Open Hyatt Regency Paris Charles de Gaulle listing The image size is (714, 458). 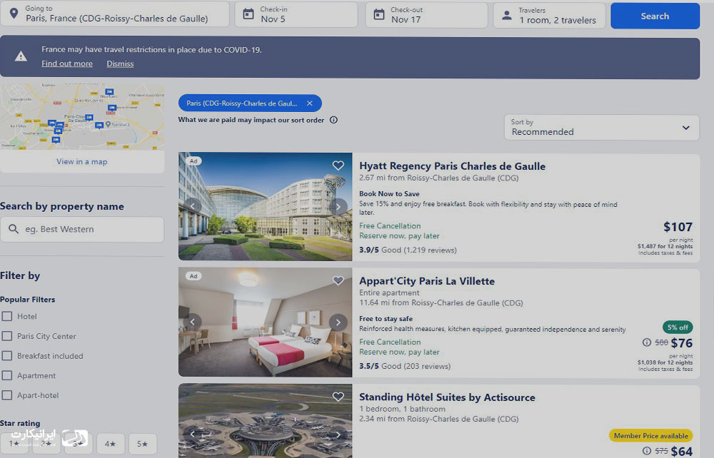(452, 166)
